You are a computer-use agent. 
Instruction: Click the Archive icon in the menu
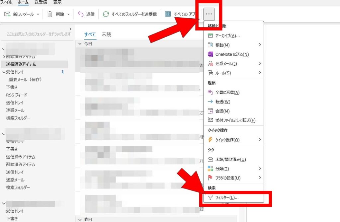210,36
